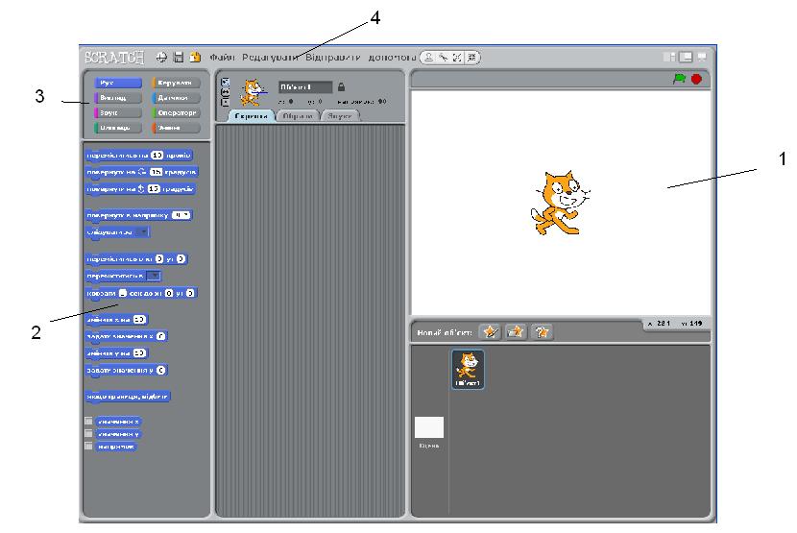The height and width of the screenshot is (533, 797).
Task: Open dropdown in 'переміститись в' block
Action: 154,276
